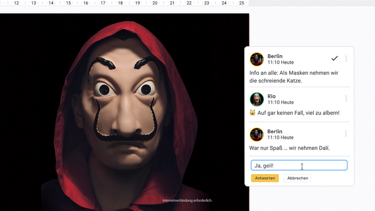
Task: Submit the reply with Antworten
Action: pos(265,178)
